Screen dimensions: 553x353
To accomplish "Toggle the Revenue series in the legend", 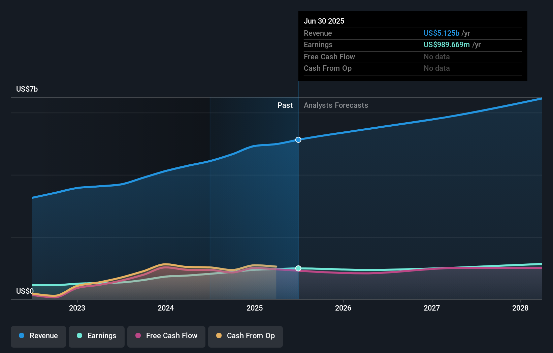I will coord(38,336).
